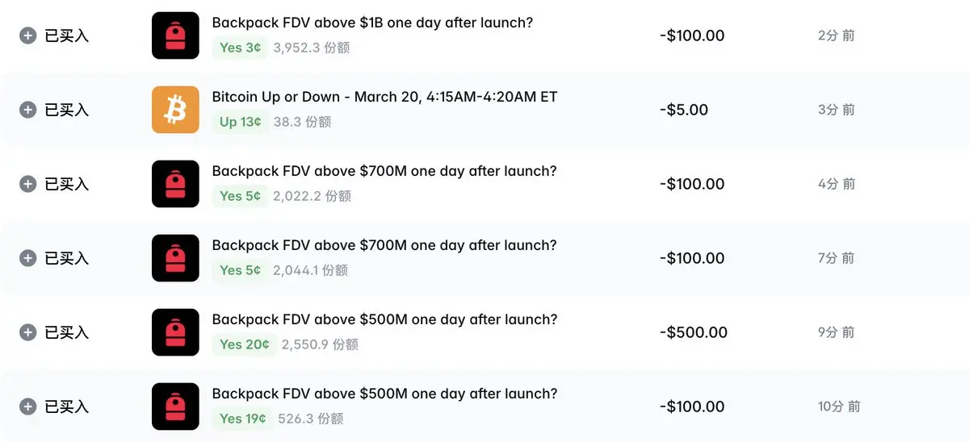This screenshot has height=442, width=969.
Task: Expand the plus icon on the 7分前 row
Action: [28, 258]
